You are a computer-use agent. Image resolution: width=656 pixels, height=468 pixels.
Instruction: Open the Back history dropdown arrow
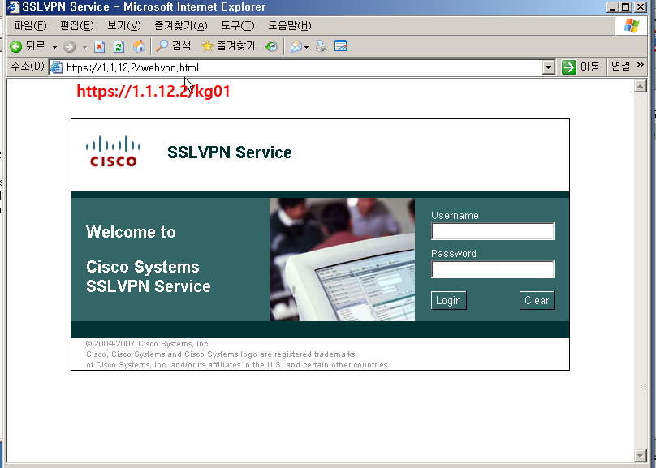point(55,47)
